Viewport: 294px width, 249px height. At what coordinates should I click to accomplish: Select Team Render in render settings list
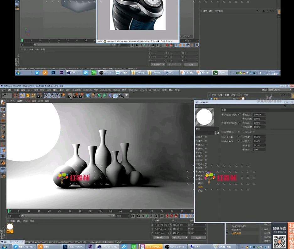(239, 226)
